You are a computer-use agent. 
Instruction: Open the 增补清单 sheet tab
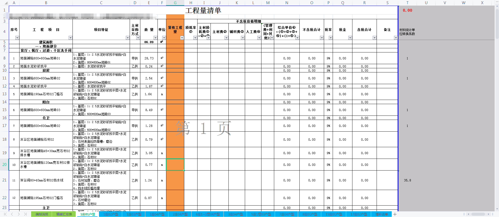[382, 214]
